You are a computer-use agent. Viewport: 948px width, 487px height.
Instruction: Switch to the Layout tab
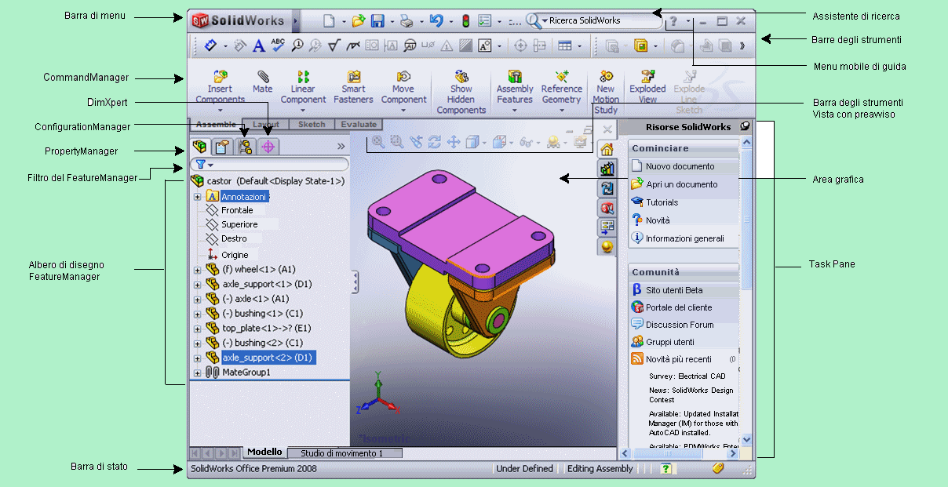(265, 125)
